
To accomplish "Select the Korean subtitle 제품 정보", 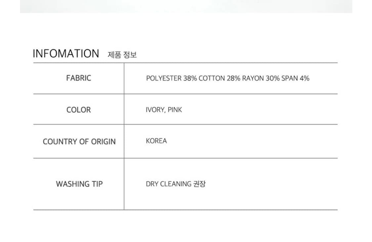I will (x=122, y=55).
